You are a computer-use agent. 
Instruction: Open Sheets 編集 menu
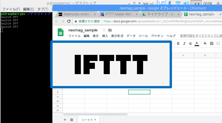[87, 36]
